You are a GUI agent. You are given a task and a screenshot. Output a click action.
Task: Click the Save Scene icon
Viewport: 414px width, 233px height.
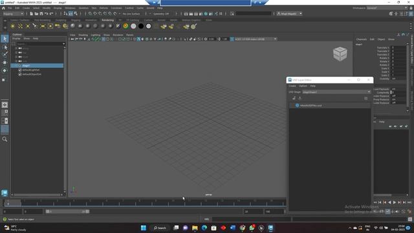point(41,14)
